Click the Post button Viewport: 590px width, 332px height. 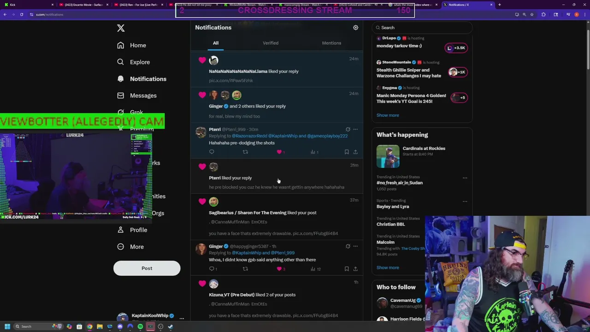coord(147,268)
